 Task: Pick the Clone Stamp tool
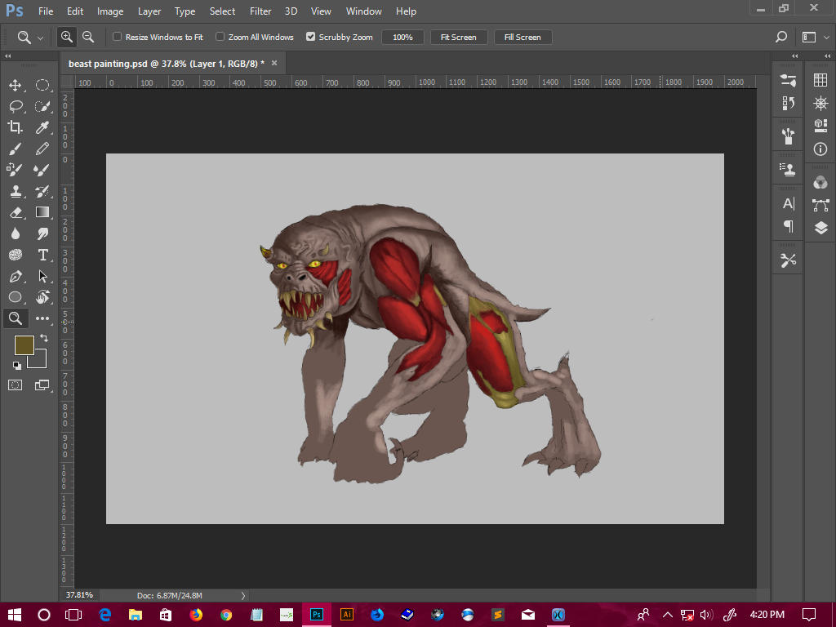click(x=16, y=191)
